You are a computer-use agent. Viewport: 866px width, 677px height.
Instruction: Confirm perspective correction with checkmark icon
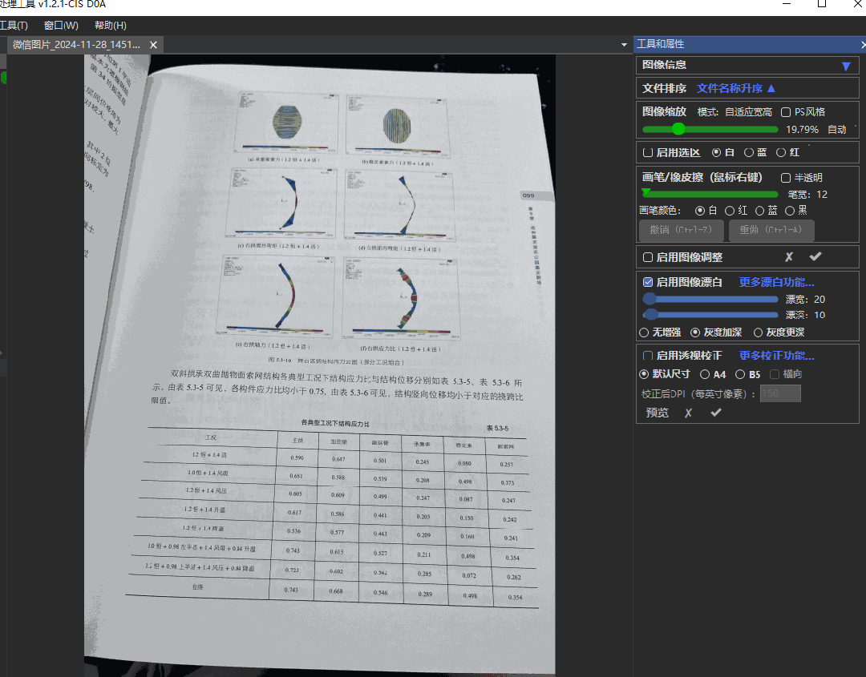tap(716, 412)
